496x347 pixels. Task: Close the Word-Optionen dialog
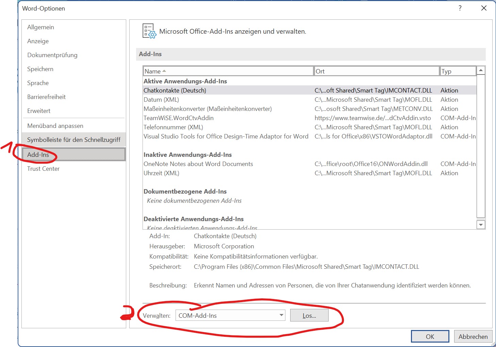pyautogui.click(x=484, y=8)
